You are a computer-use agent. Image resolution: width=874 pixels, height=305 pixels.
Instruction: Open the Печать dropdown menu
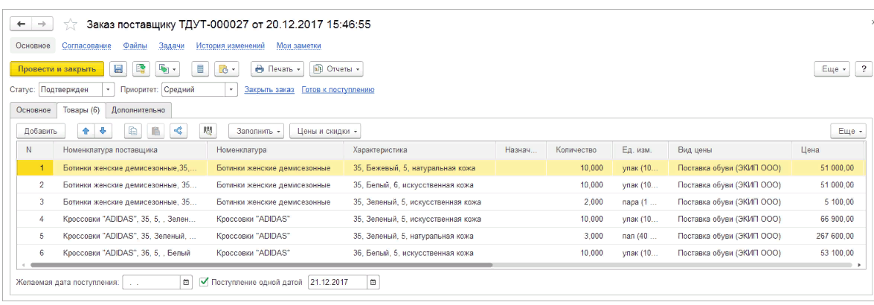click(278, 69)
